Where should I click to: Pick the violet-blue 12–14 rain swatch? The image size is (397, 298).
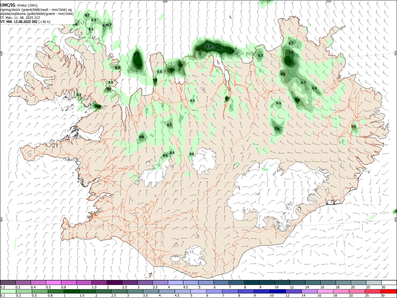tap(293, 291)
